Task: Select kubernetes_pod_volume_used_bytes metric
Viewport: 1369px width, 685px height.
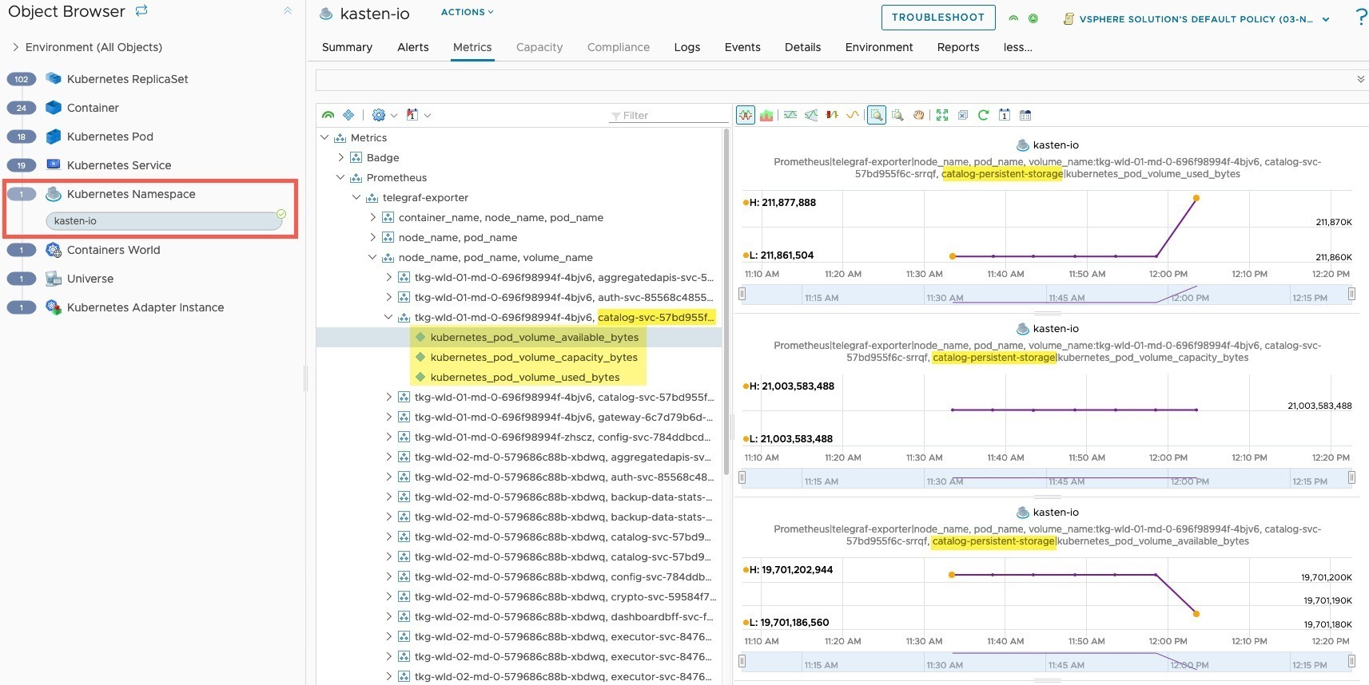Action: tap(525, 377)
